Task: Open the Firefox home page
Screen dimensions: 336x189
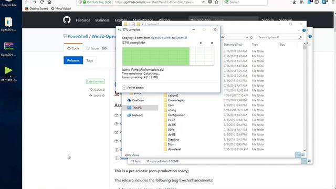Action: tap(49, 2)
